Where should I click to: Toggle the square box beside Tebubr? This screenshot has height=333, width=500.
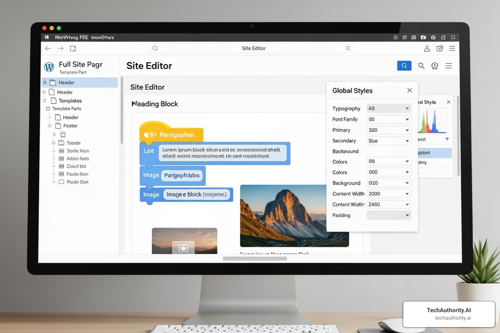tap(54, 143)
